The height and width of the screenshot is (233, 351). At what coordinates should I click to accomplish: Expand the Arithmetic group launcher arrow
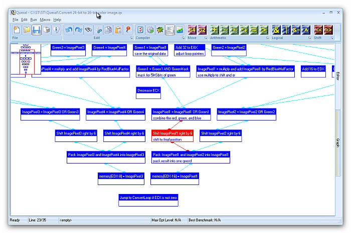[x=267, y=38]
